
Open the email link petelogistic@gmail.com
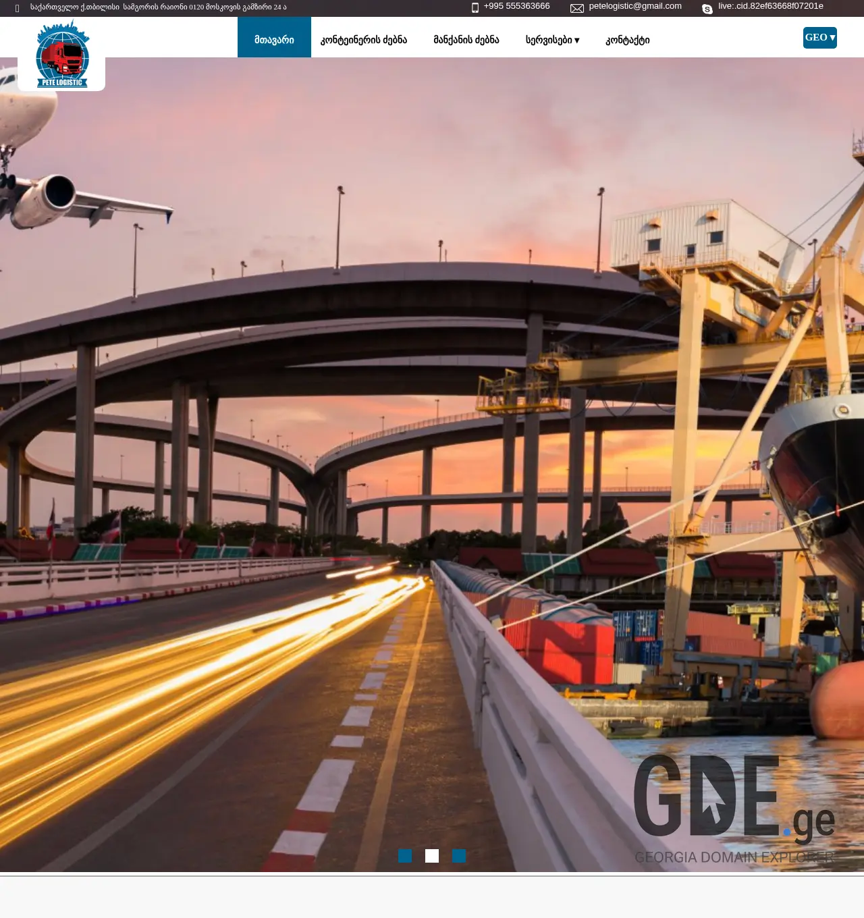[x=634, y=6]
